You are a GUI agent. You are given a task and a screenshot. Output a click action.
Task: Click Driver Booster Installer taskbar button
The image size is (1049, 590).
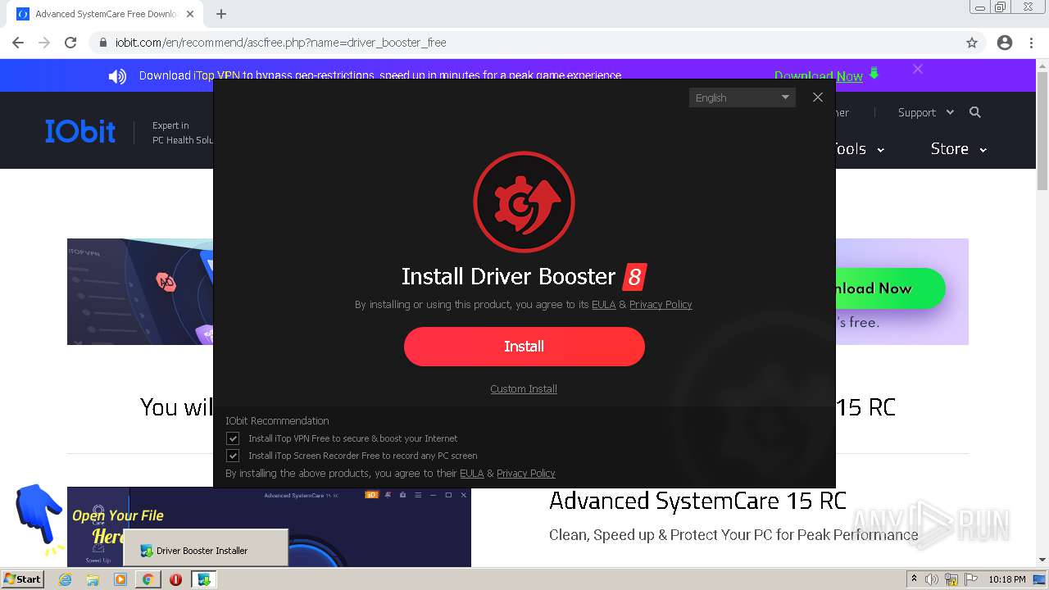point(203,579)
